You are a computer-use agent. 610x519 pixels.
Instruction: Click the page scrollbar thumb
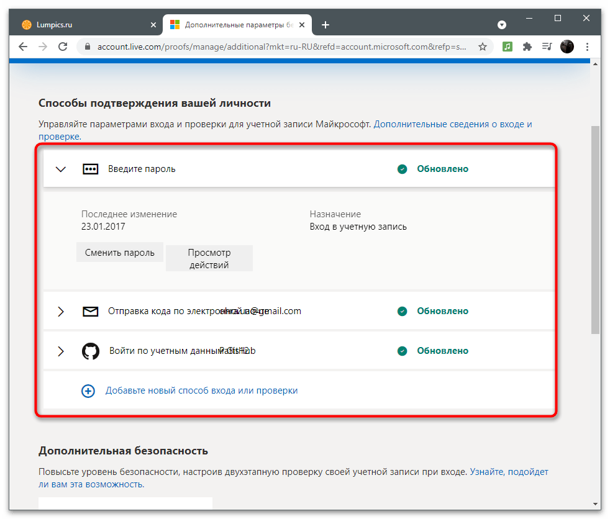point(595,229)
